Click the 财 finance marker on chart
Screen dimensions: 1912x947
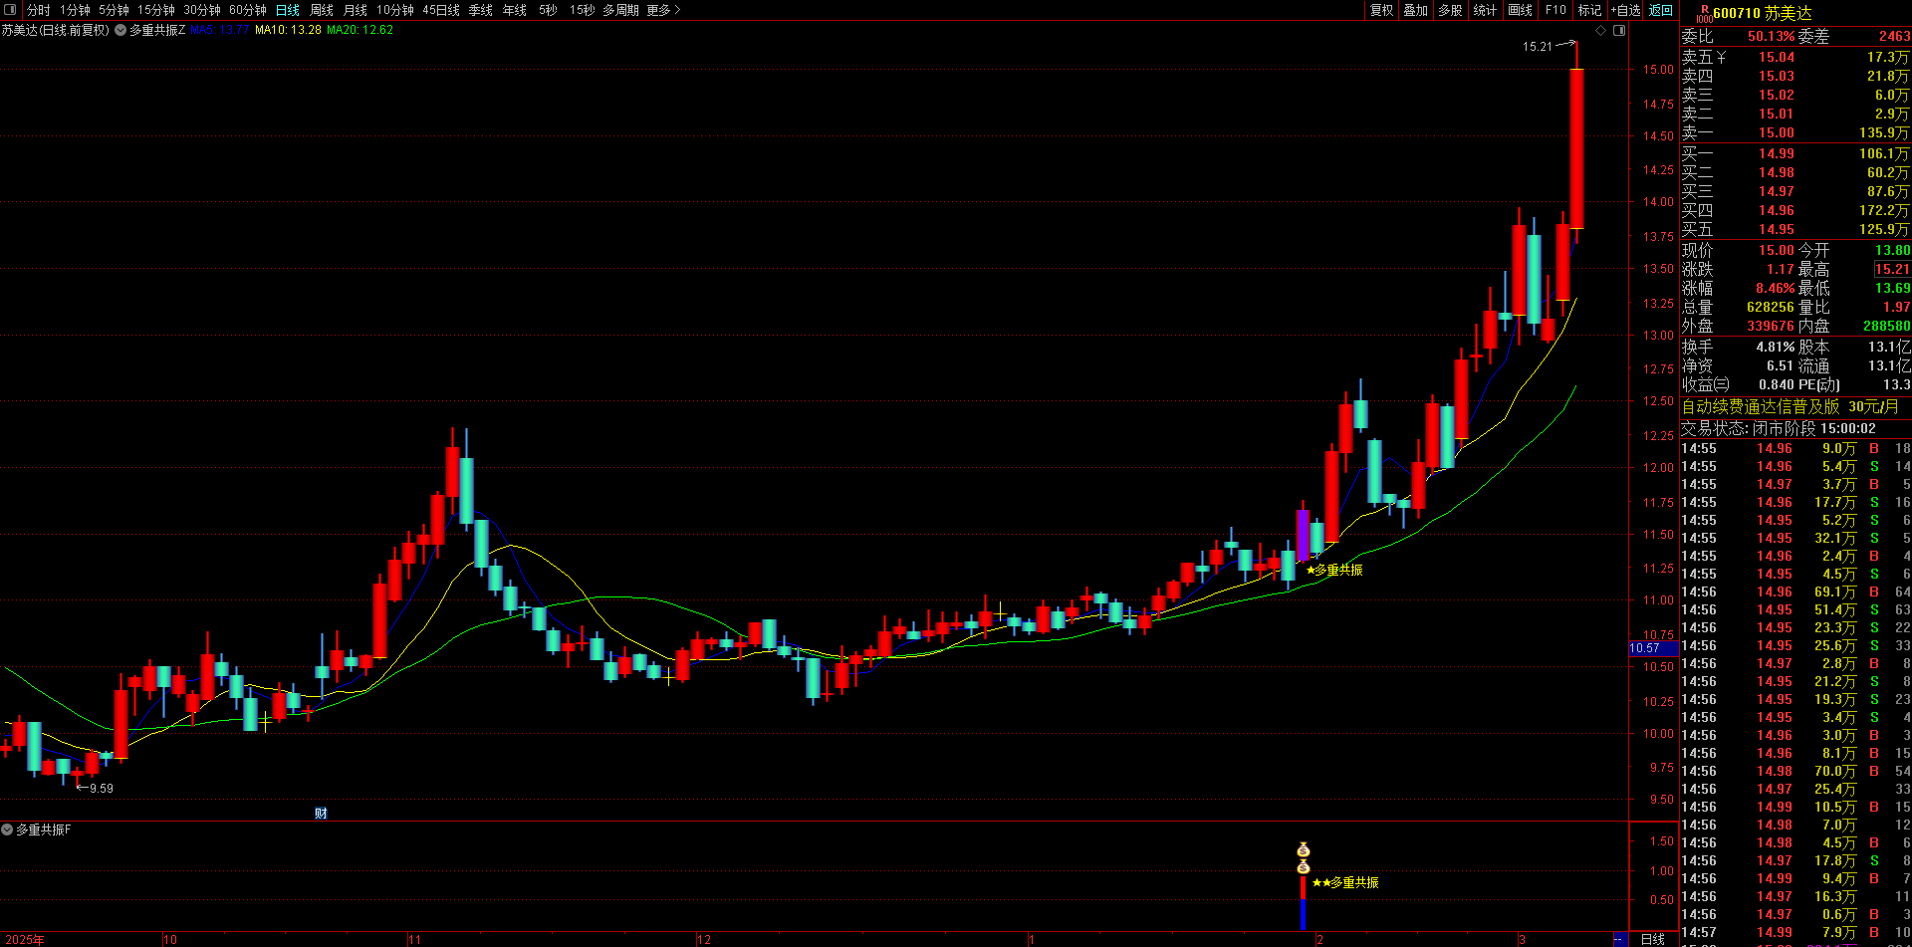pyautogui.click(x=321, y=813)
